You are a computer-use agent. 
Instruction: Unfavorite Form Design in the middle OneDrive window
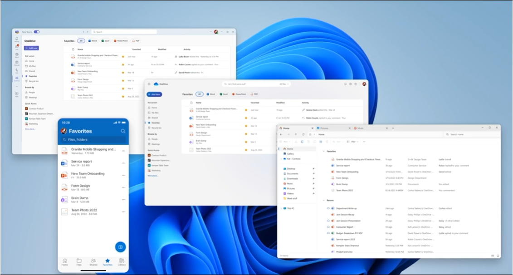pos(246,134)
